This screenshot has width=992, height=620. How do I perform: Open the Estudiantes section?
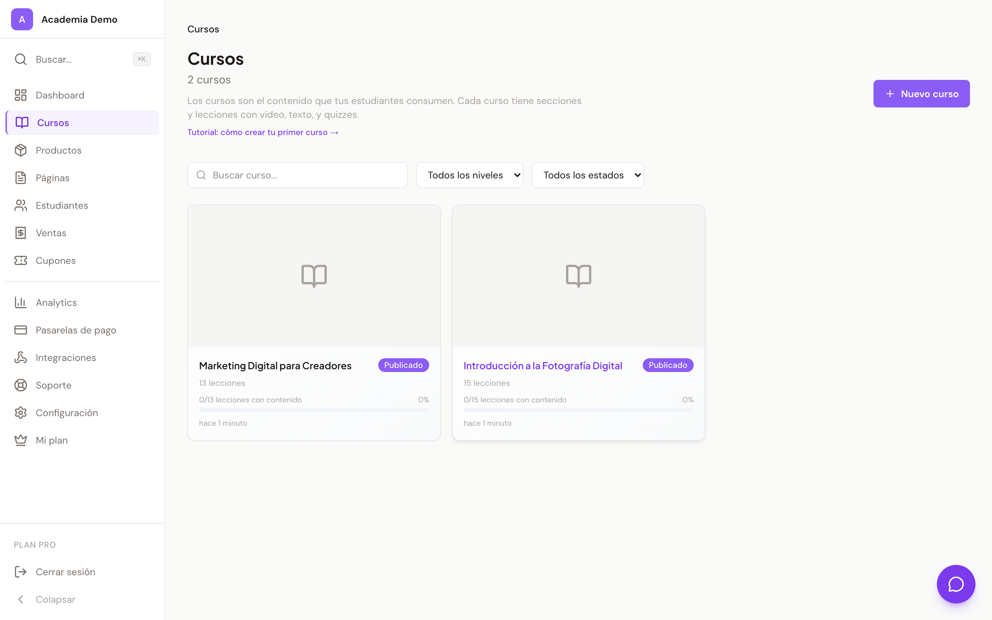(x=62, y=205)
